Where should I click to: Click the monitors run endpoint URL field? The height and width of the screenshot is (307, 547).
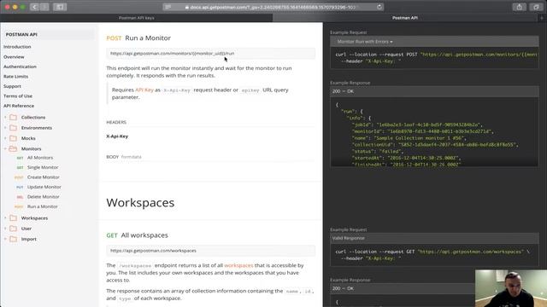tap(211, 53)
